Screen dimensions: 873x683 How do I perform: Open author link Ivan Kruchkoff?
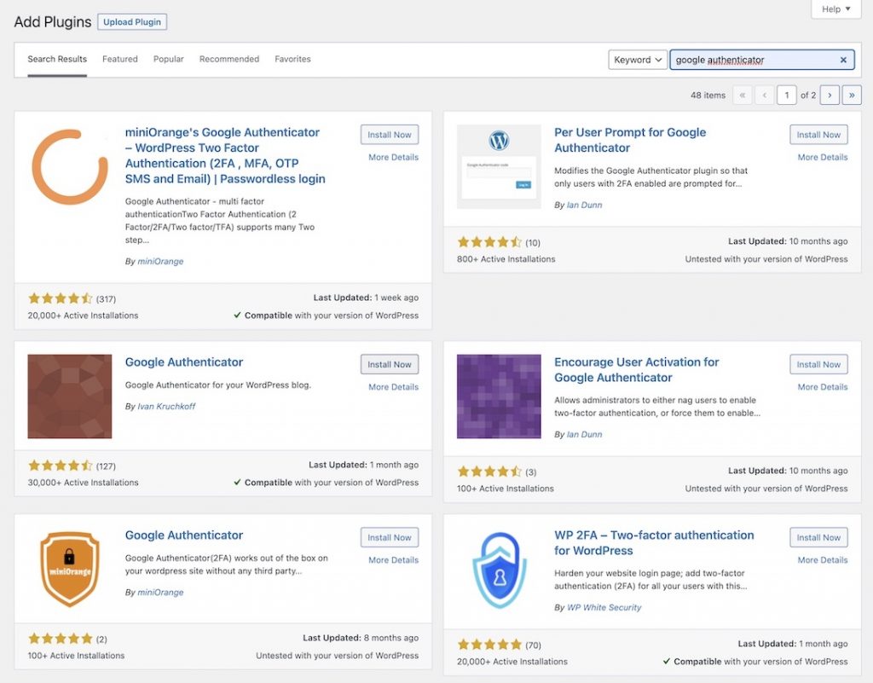166,407
